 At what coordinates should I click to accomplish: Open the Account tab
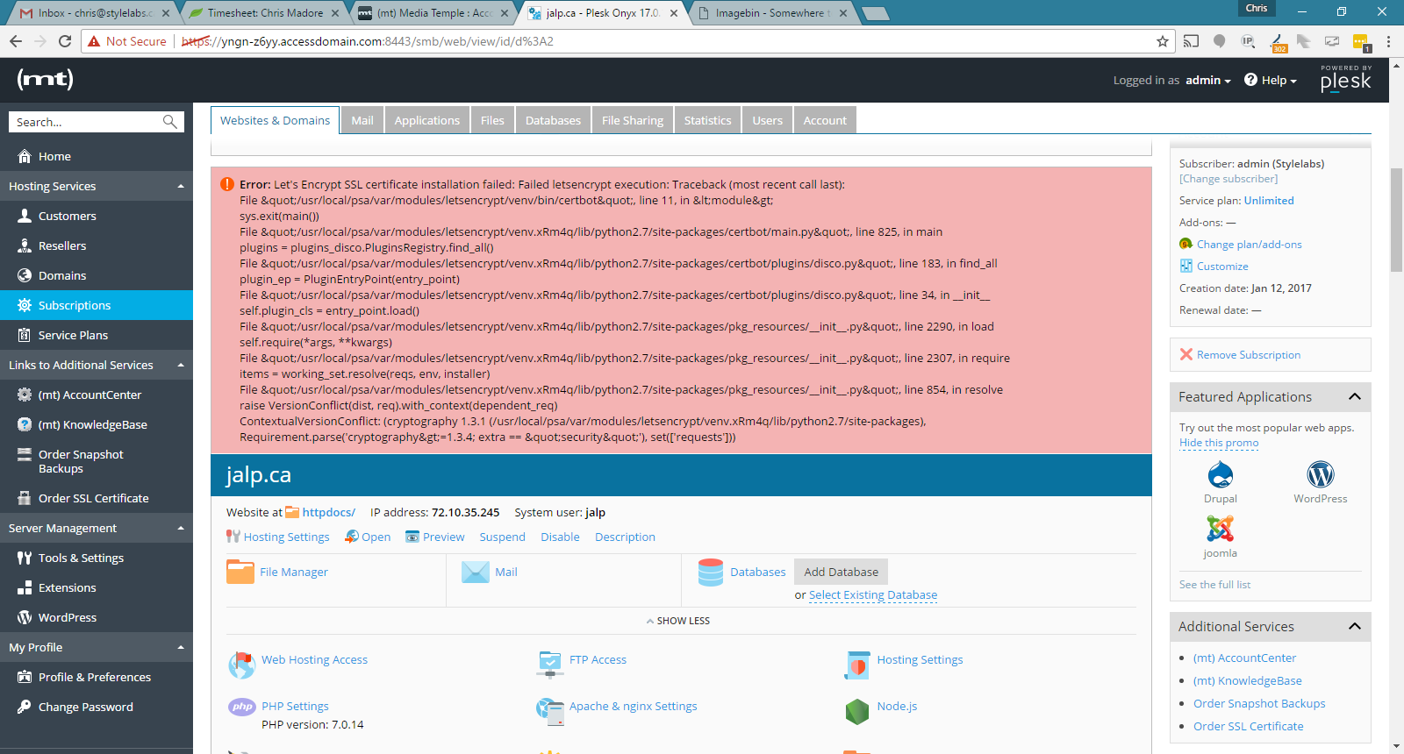click(825, 120)
